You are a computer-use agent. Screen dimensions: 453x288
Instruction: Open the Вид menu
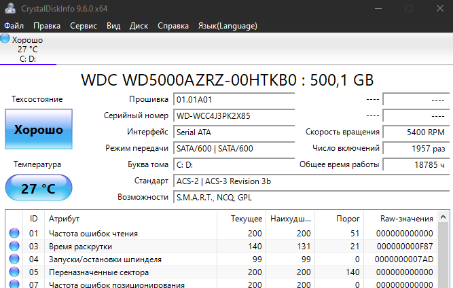point(113,26)
